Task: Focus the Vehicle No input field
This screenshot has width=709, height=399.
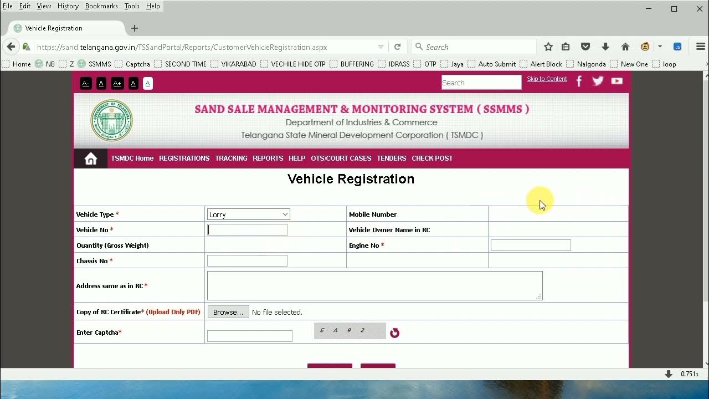Action: click(247, 229)
